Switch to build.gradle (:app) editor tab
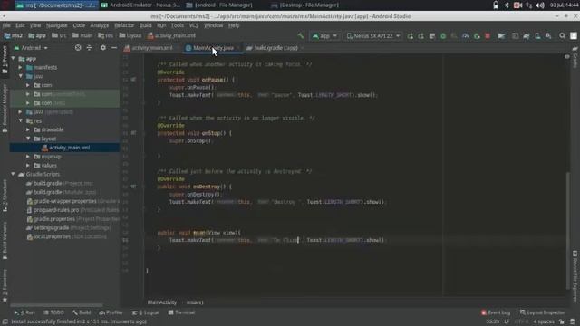 coord(275,48)
